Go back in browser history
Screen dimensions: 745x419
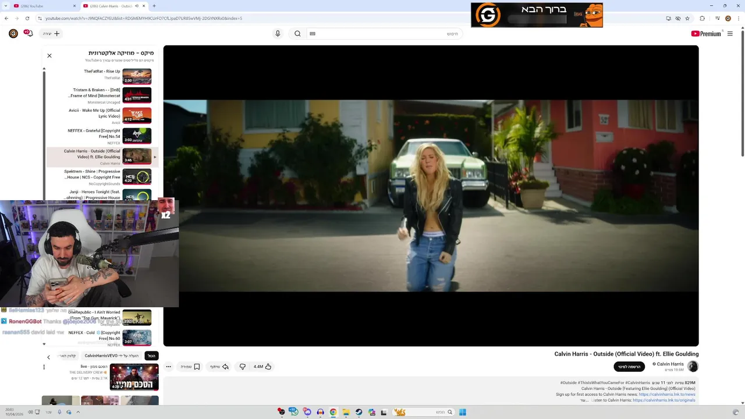point(6,18)
